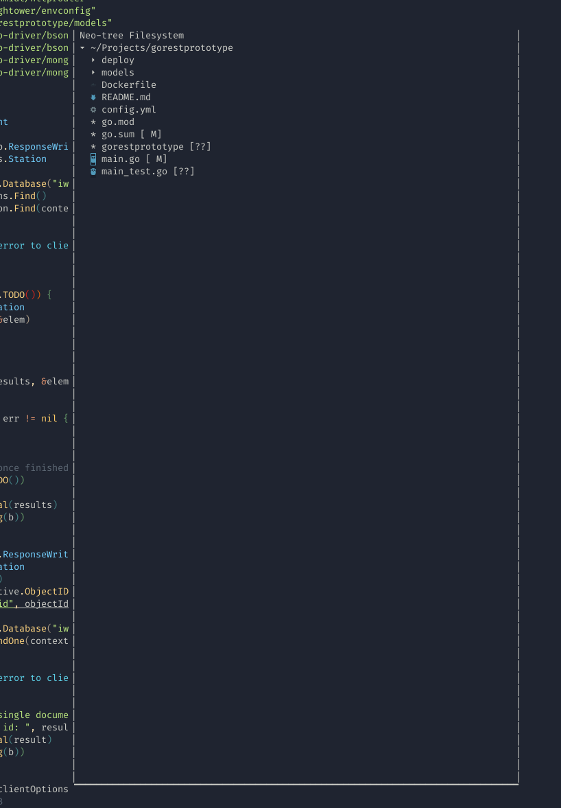The image size is (561, 808).
Task: Select the go.sum modified file
Action: [118, 135]
